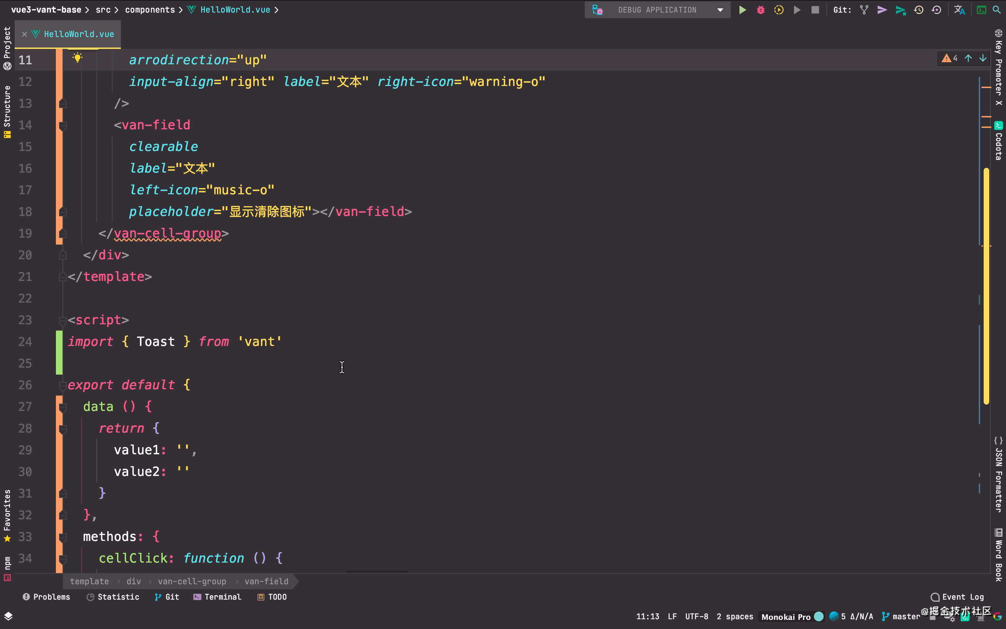Open the TODO tool window
This screenshot has height=629, width=1006.
(272, 597)
